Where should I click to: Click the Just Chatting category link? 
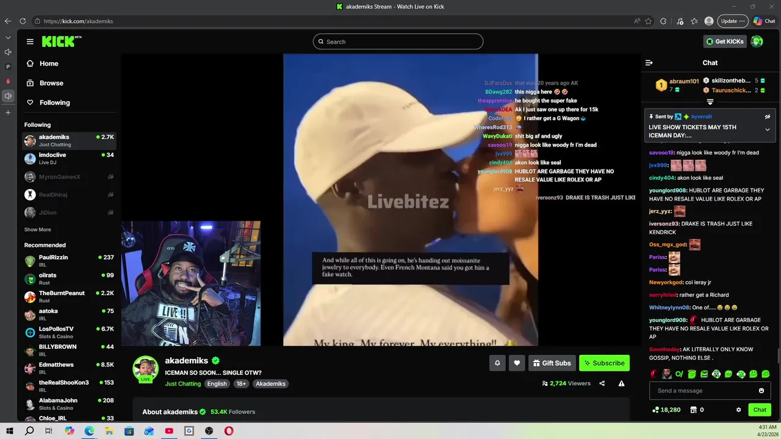pos(182,384)
